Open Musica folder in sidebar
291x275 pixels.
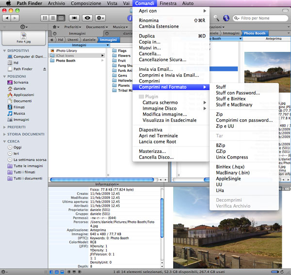click(19, 113)
